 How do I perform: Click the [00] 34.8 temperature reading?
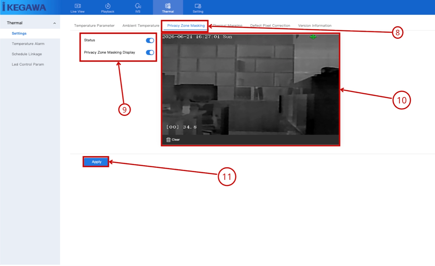182,127
